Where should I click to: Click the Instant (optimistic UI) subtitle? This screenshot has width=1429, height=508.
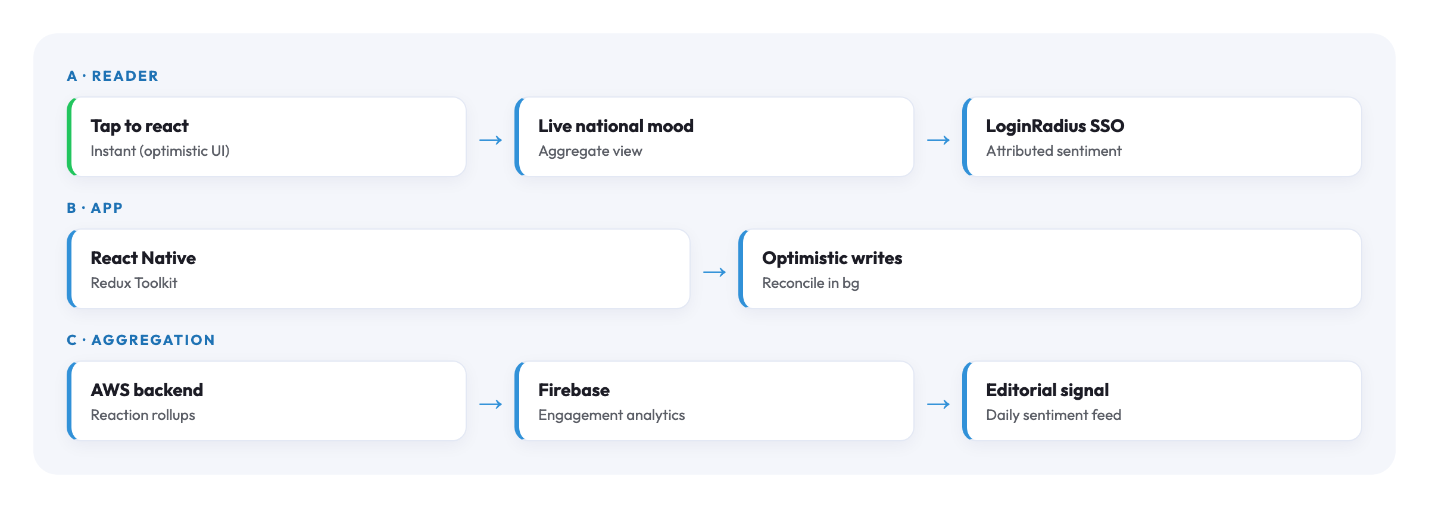[160, 151]
